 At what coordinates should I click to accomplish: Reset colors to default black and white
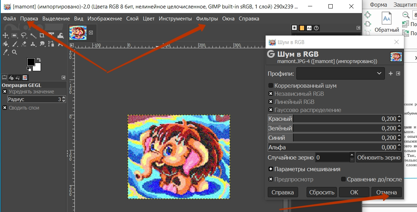point(29,69)
